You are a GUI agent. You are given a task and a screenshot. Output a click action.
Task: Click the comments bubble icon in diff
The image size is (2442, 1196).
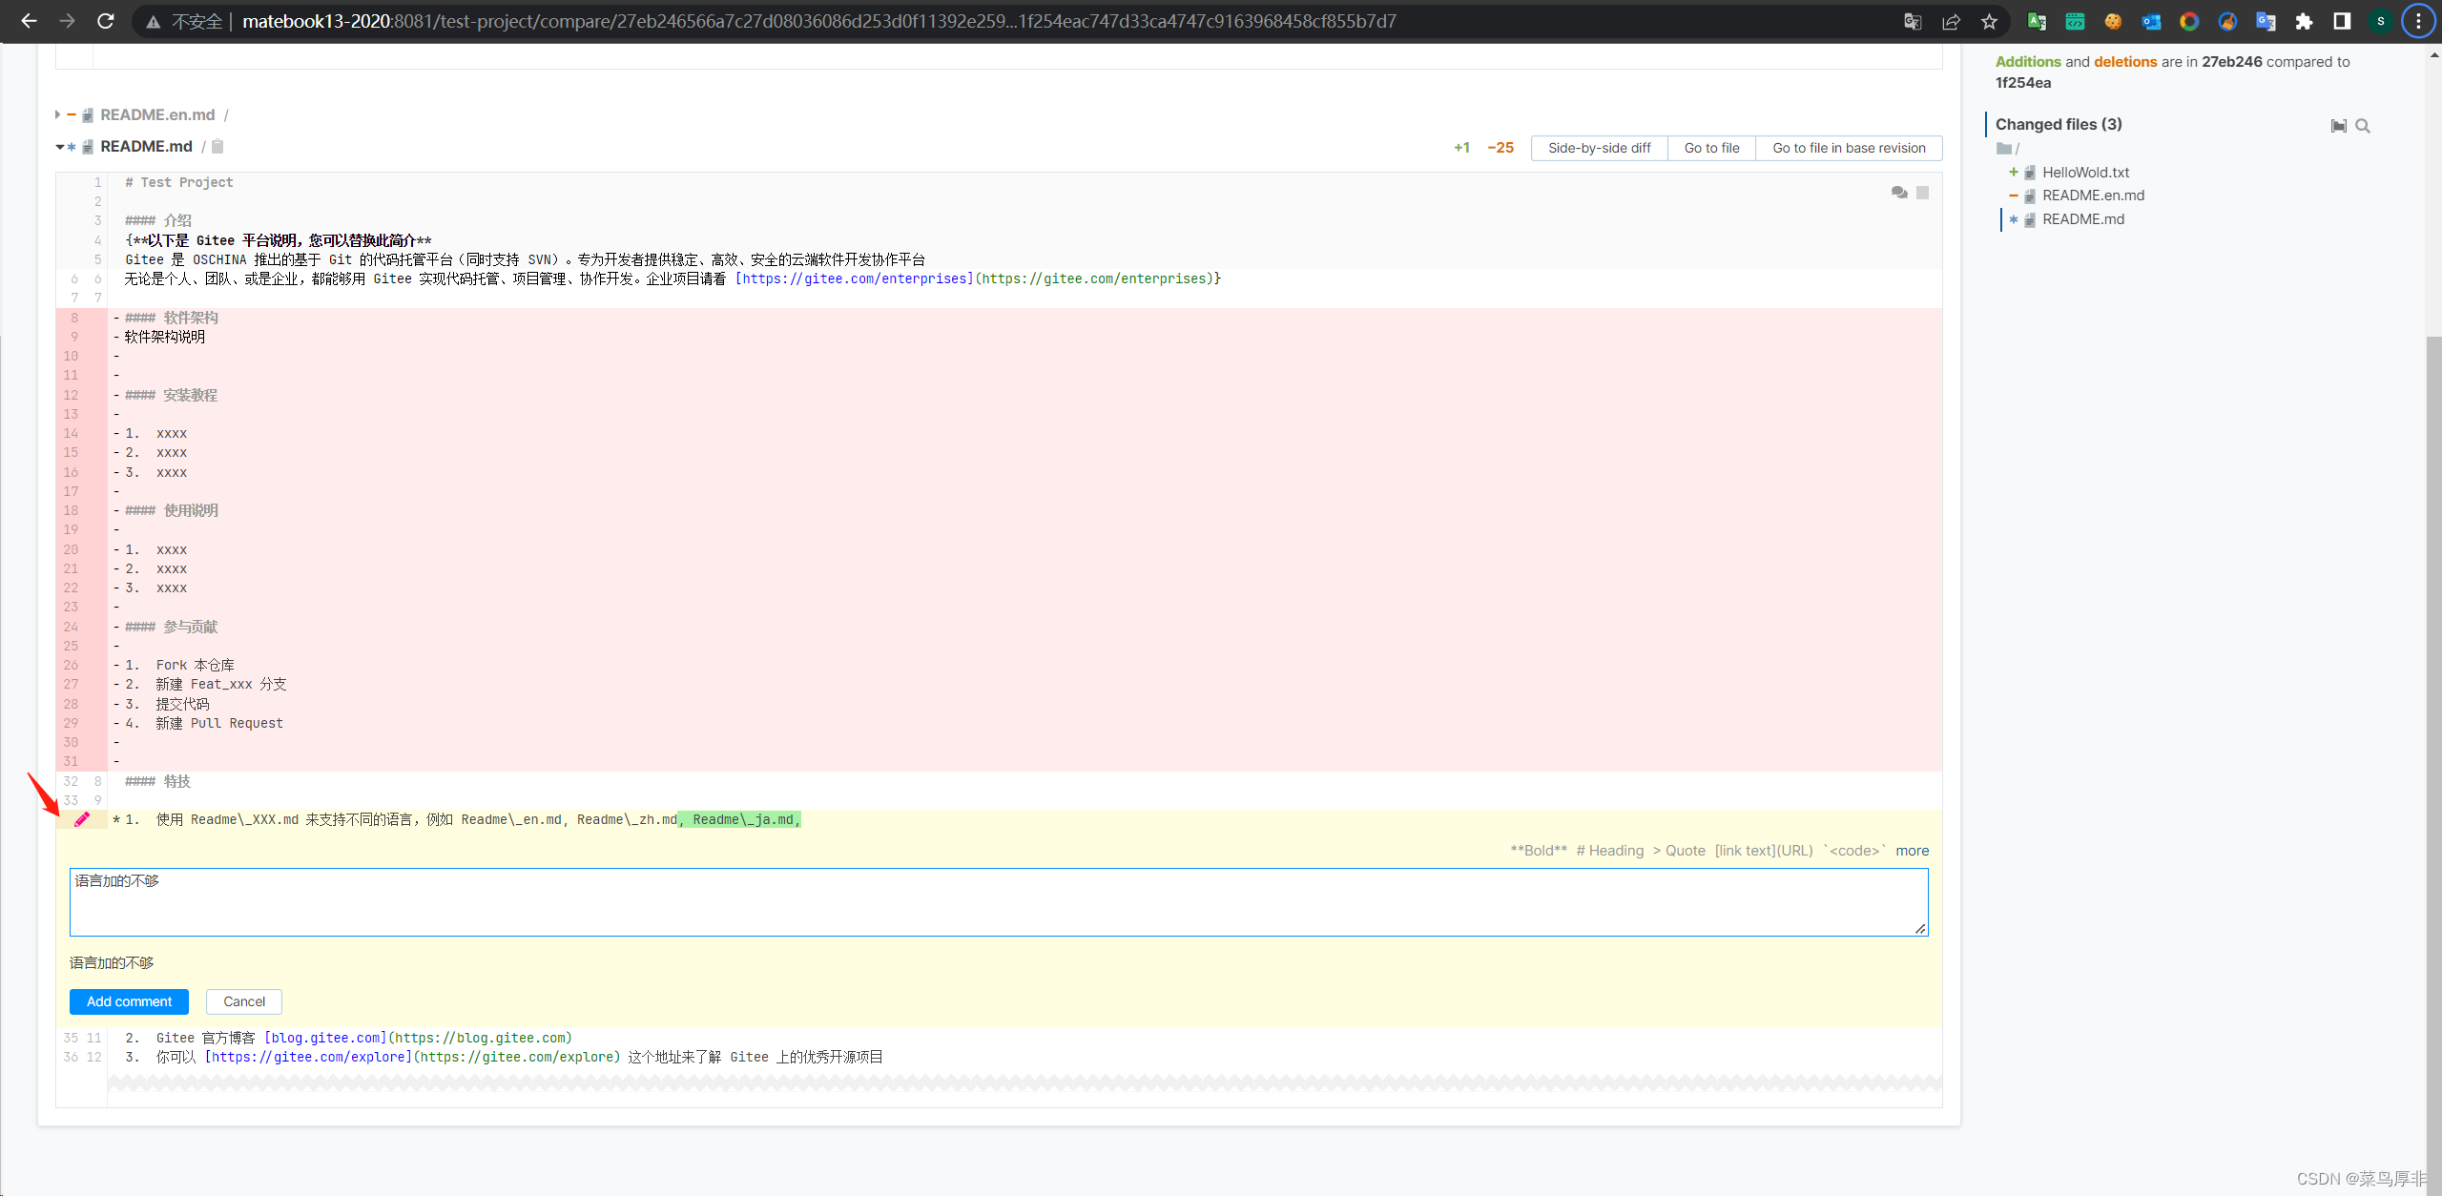(x=1899, y=193)
